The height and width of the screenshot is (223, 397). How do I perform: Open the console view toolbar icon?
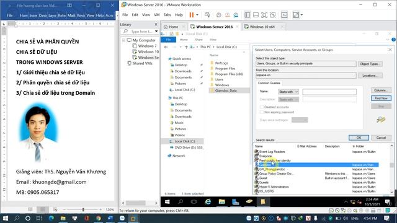click(x=284, y=15)
